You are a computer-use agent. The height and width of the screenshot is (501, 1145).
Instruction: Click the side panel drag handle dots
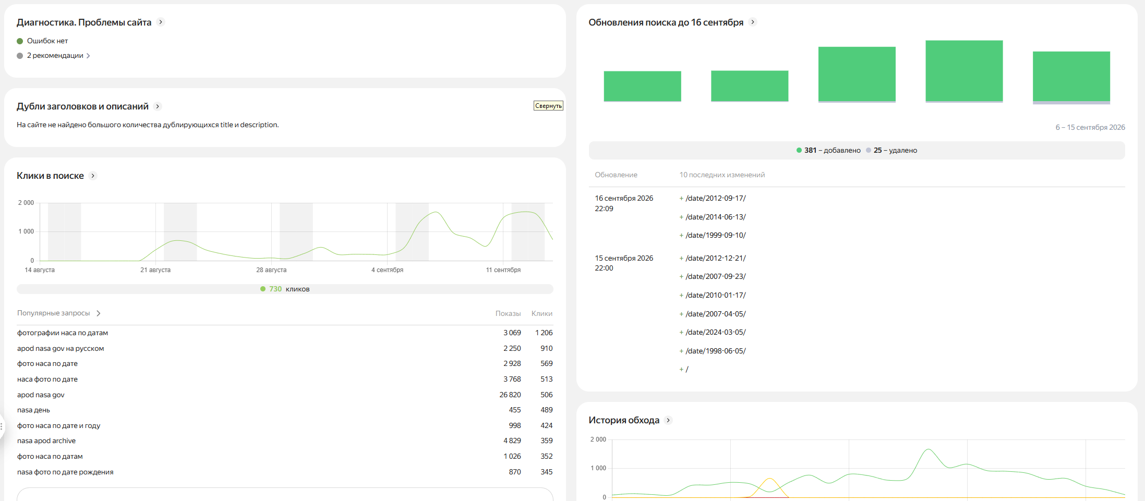(2, 426)
